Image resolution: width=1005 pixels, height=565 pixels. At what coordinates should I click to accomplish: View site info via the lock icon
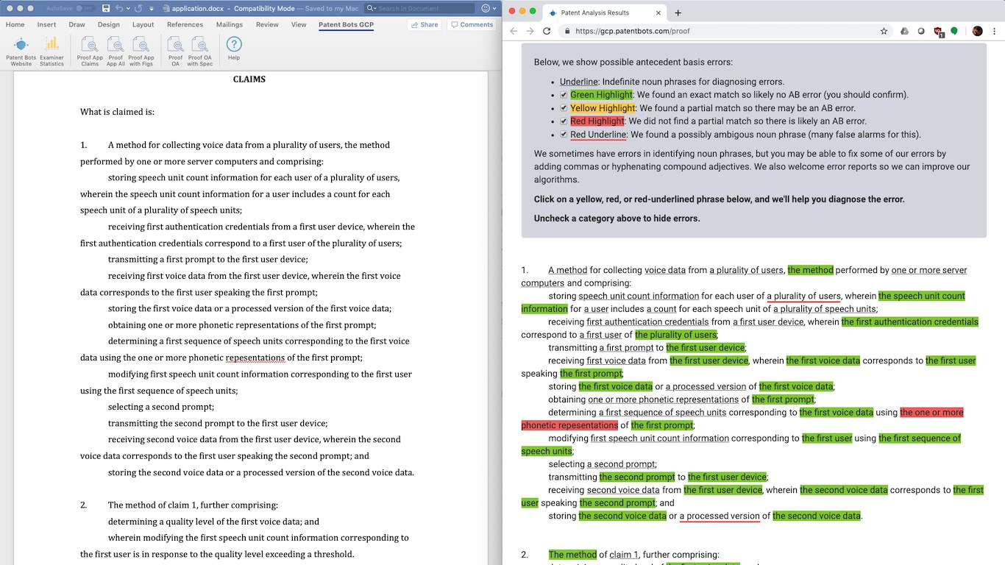tap(567, 31)
